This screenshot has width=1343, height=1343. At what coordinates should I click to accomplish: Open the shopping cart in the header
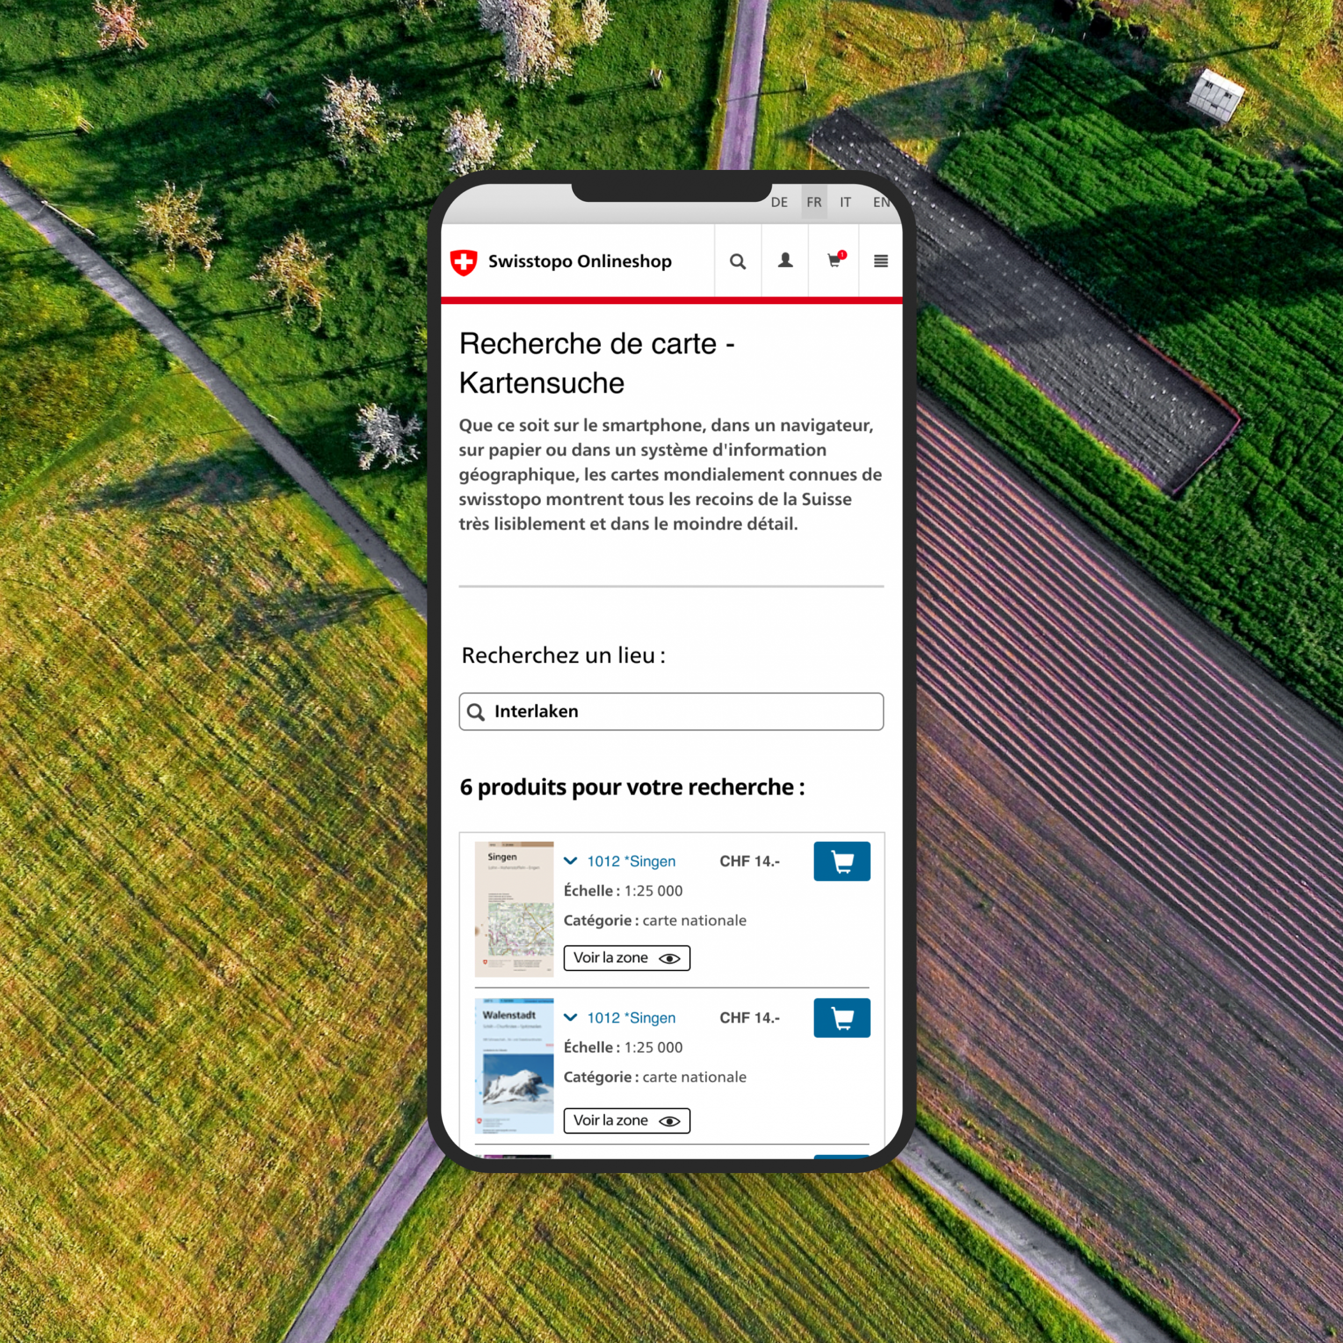click(x=834, y=261)
